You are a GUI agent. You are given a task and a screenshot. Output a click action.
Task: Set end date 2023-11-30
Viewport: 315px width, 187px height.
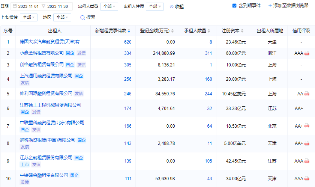pos(58,6)
